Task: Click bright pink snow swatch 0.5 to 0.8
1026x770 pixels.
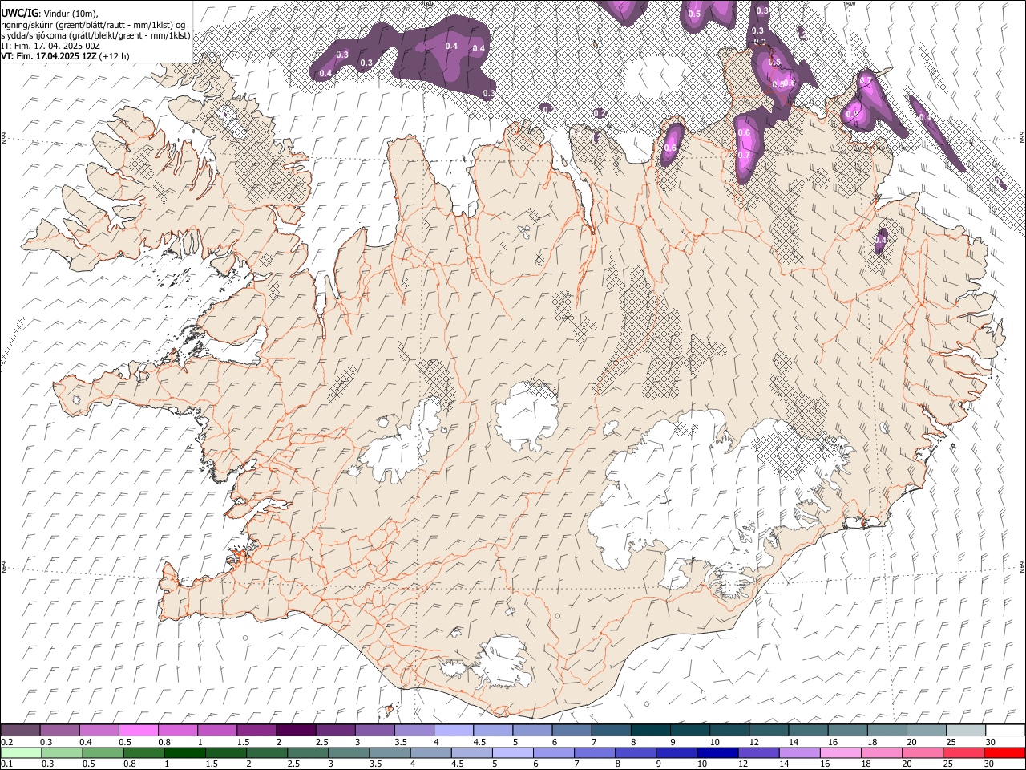Action: [x=139, y=731]
